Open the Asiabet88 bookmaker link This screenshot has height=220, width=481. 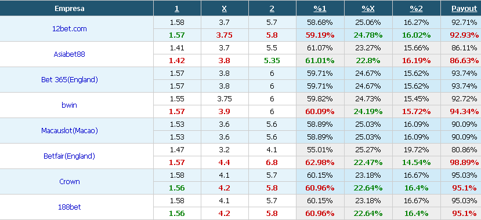[69, 54]
